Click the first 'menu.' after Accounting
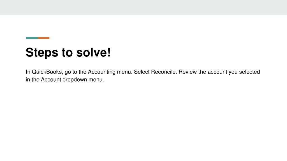The height and width of the screenshot is (161, 287). point(125,72)
